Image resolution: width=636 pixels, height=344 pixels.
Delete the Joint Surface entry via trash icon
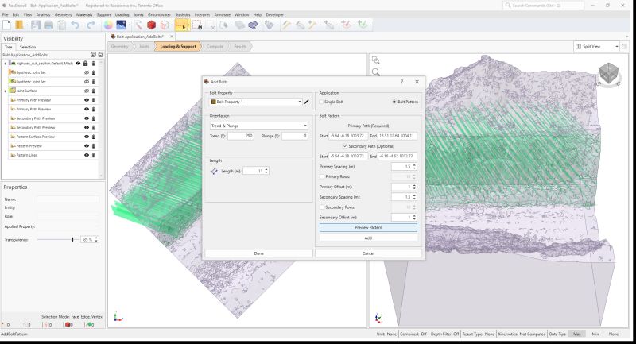94,91
